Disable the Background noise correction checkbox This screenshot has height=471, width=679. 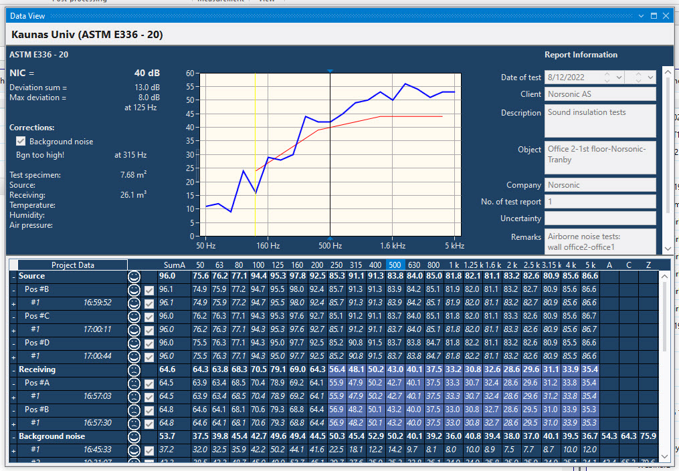pyautogui.click(x=20, y=141)
